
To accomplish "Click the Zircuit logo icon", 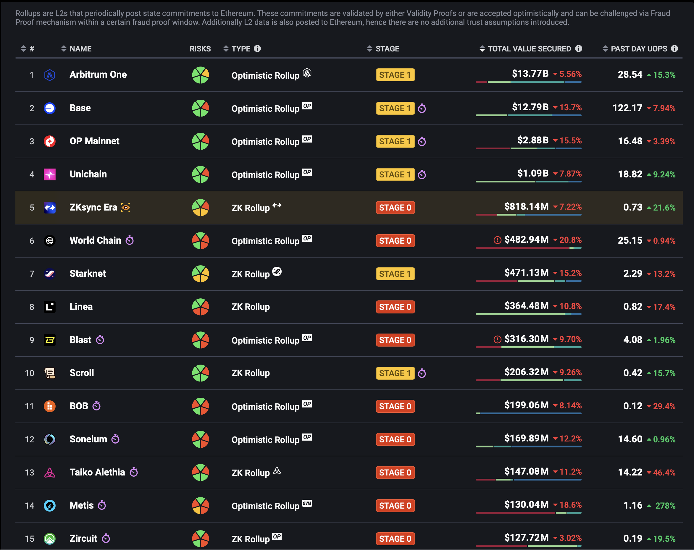I will coord(50,539).
